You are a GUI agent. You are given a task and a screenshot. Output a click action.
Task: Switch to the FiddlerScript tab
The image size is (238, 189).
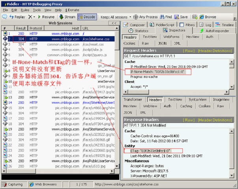[x=162, y=25]
